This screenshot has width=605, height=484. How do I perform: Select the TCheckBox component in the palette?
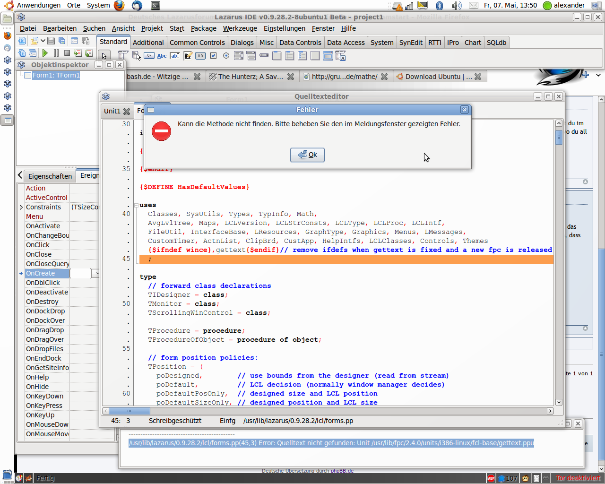tap(213, 56)
